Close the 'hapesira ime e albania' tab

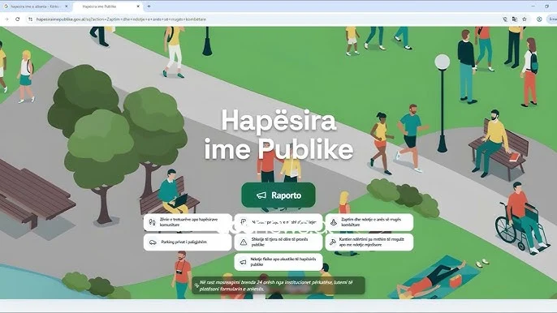coord(66,6)
